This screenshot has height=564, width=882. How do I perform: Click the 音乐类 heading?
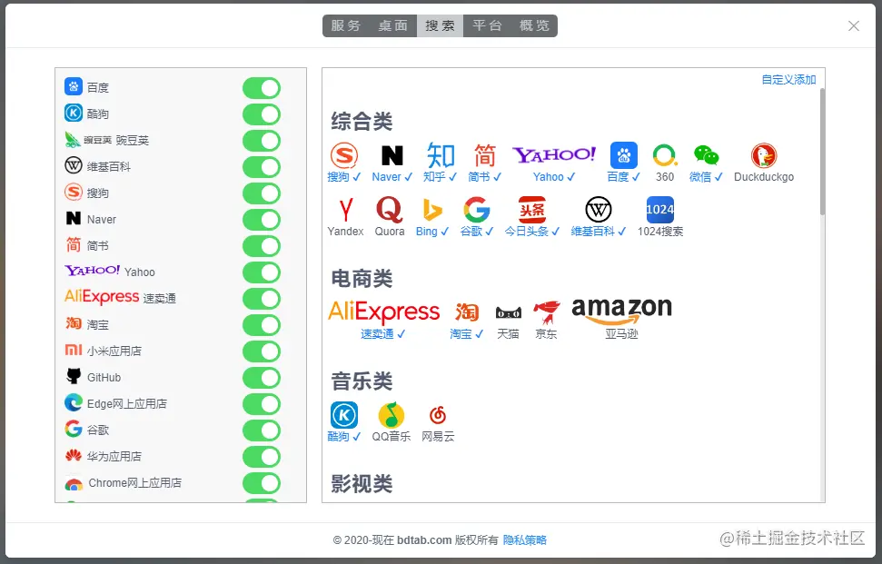(x=362, y=381)
